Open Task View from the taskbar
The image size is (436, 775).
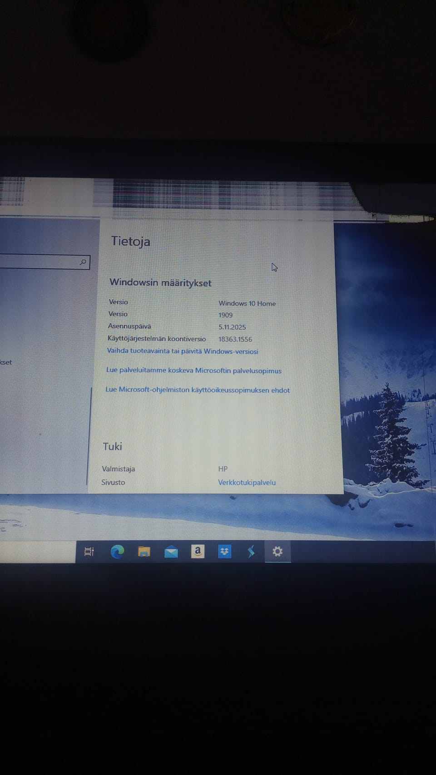tap(89, 552)
